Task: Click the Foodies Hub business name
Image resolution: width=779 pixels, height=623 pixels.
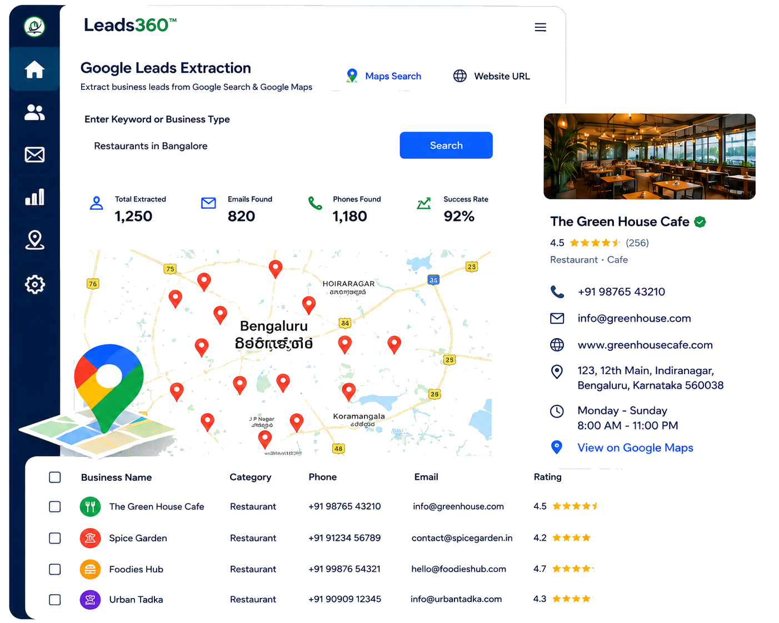Action: click(x=136, y=569)
